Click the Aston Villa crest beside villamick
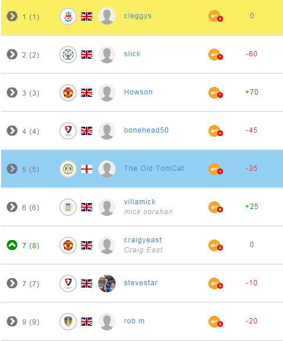This screenshot has height=341, width=283. point(68,207)
